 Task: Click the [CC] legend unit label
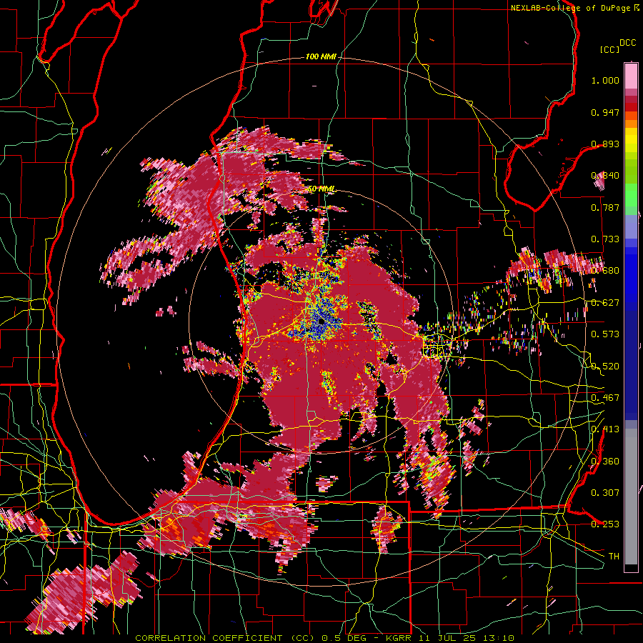[x=609, y=49]
